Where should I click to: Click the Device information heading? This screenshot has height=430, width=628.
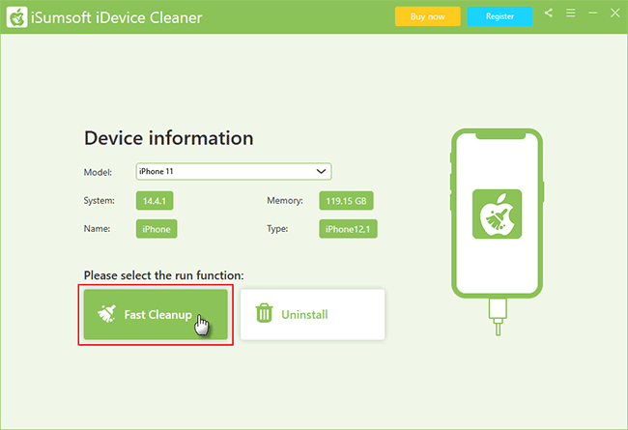[169, 138]
